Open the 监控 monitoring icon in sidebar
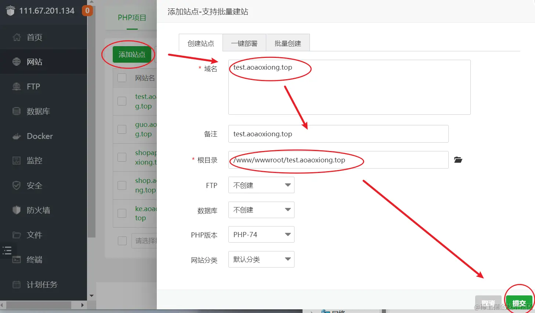Screen dimensions: 535x313 [x=17, y=161]
